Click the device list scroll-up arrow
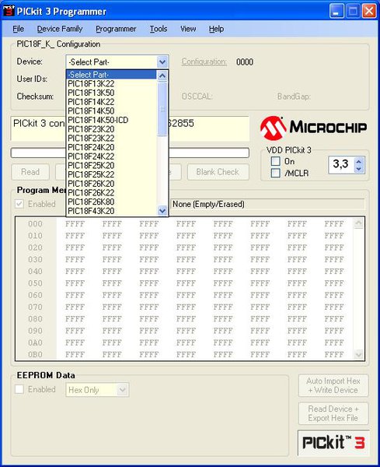Image resolution: width=380 pixels, height=467 pixels. point(162,76)
